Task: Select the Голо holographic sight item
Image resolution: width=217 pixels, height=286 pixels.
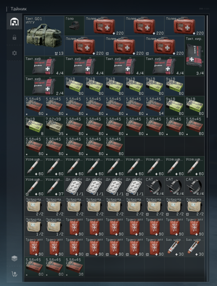Action: click(x=74, y=26)
